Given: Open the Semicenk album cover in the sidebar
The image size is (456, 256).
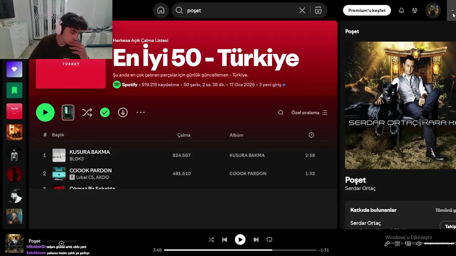Looking at the screenshot, I should pos(14,216).
